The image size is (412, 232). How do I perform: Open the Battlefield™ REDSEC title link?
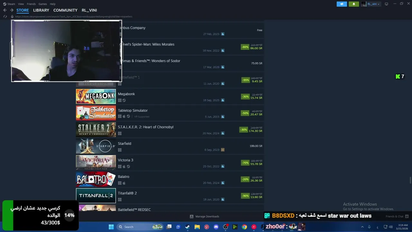pos(134,210)
